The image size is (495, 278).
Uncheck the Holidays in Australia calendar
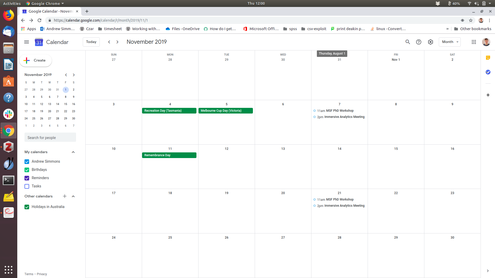(x=27, y=207)
